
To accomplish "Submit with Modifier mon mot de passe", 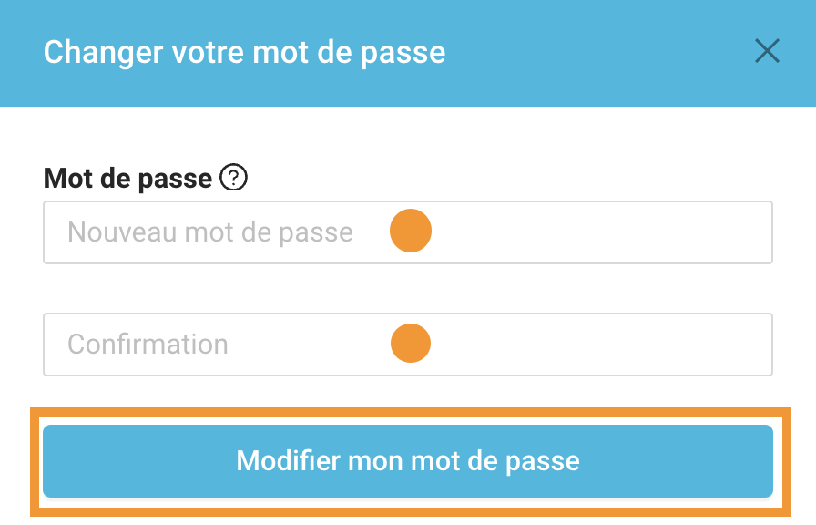I will click(408, 461).
